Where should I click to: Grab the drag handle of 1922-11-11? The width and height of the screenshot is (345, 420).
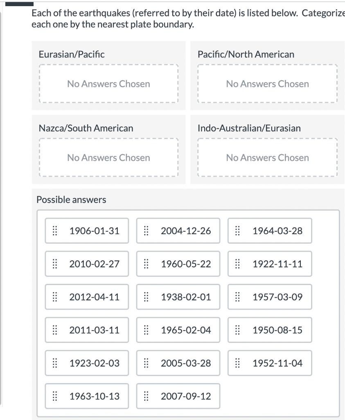(x=237, y=264)
